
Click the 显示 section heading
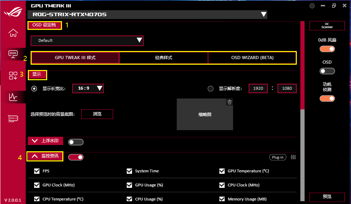[37, 74]
